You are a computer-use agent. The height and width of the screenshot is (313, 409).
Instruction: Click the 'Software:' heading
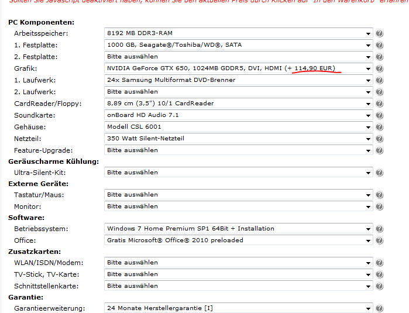[26, 218]
